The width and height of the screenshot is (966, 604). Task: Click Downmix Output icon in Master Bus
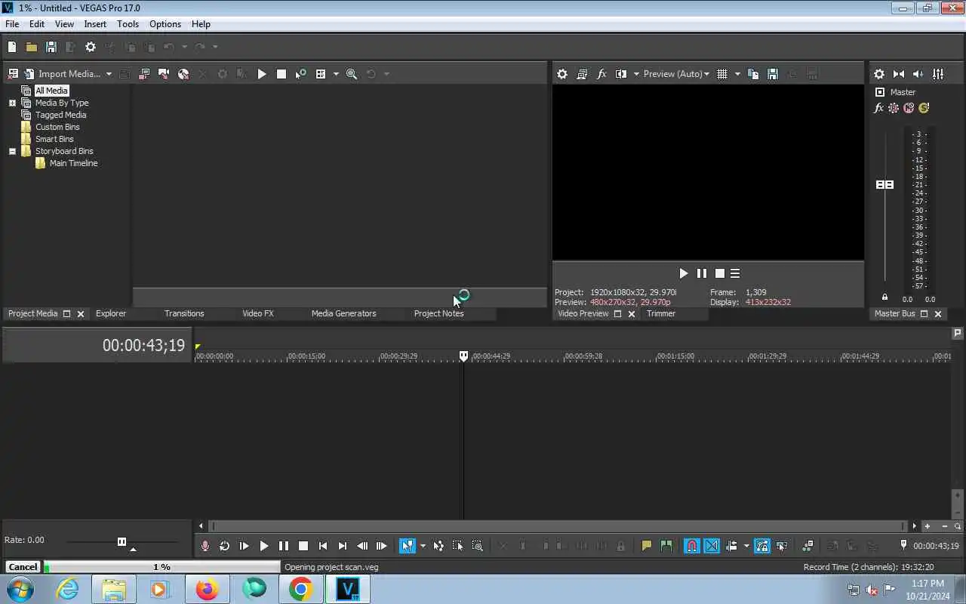click(x=899, y=74)
